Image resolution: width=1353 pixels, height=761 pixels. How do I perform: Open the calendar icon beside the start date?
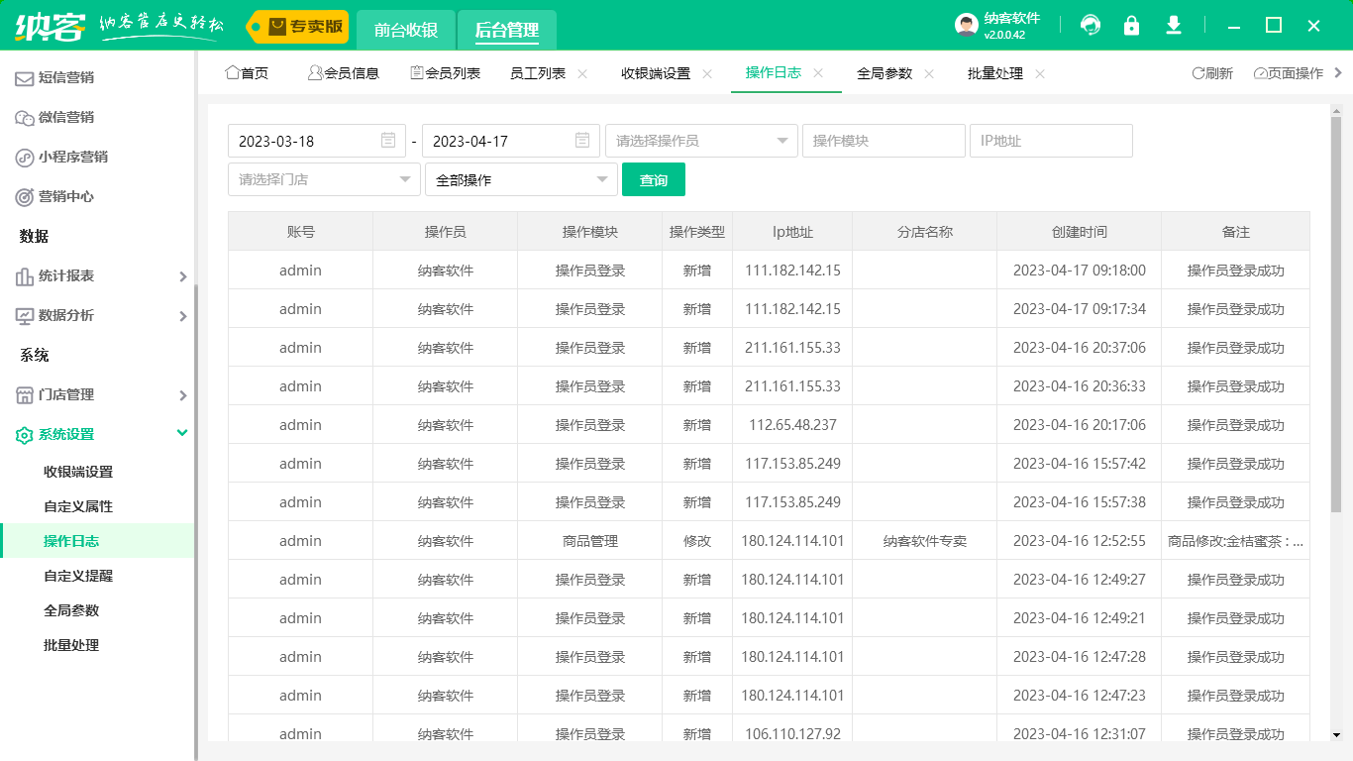(389, 140)
